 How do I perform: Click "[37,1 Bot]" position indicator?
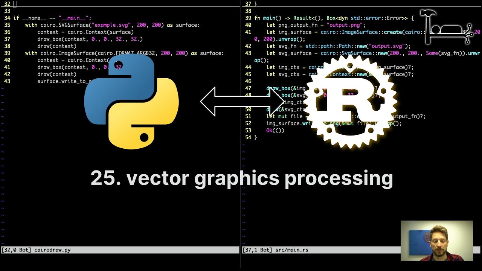click(257, 250)
